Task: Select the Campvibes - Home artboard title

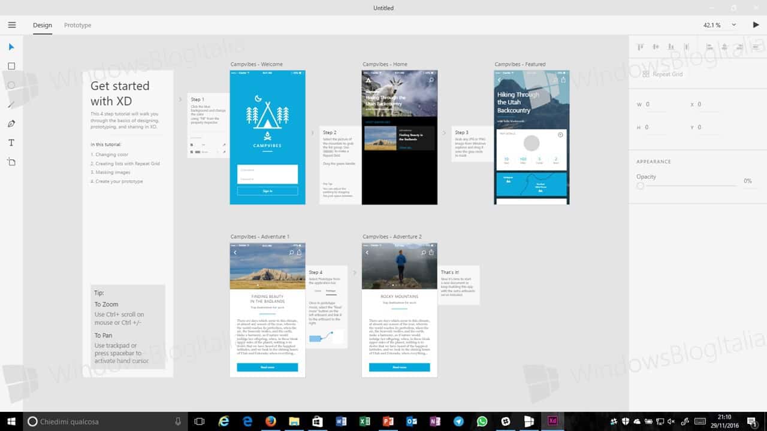Action: tap(385, 64)
